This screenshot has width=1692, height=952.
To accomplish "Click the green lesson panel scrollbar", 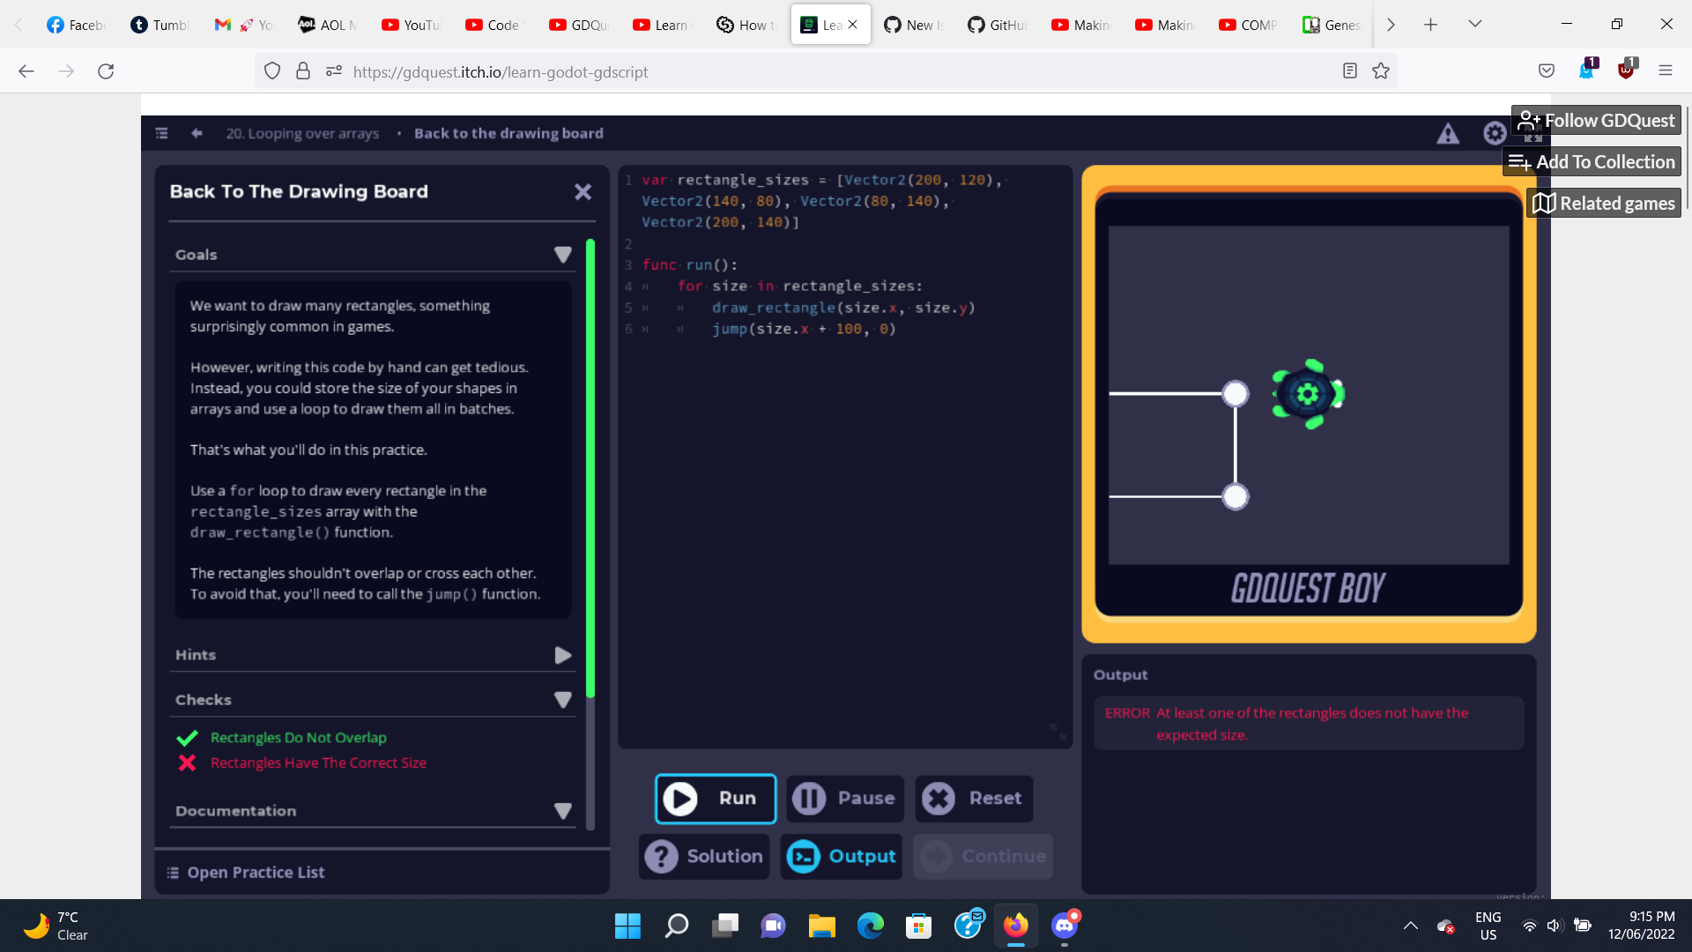I will [x=590, y=467].
